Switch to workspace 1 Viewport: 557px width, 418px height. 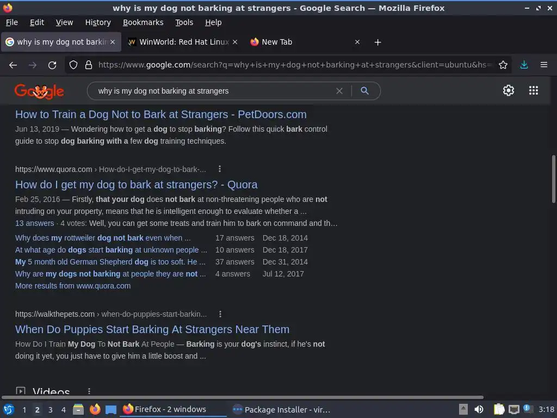[24, 410]
